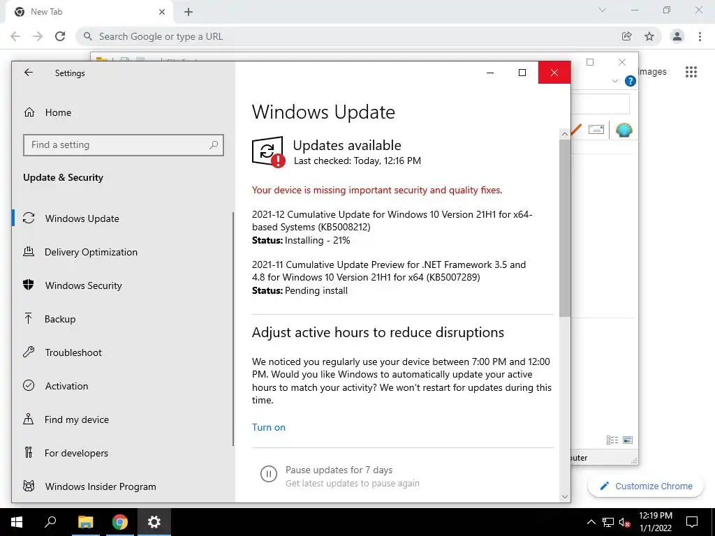Click the Home house icon
The height and width of the screenshot is (536, 715).
[29, 112]
